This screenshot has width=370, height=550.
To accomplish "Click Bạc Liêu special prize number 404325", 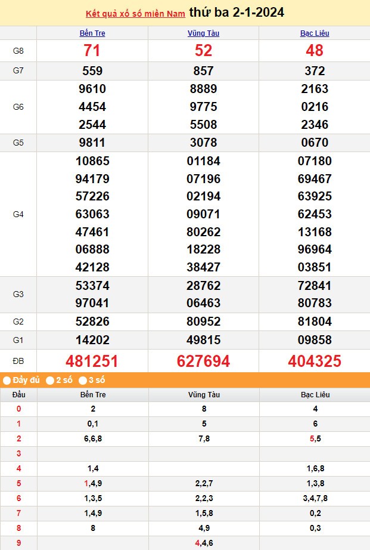I will coord(315,361).
